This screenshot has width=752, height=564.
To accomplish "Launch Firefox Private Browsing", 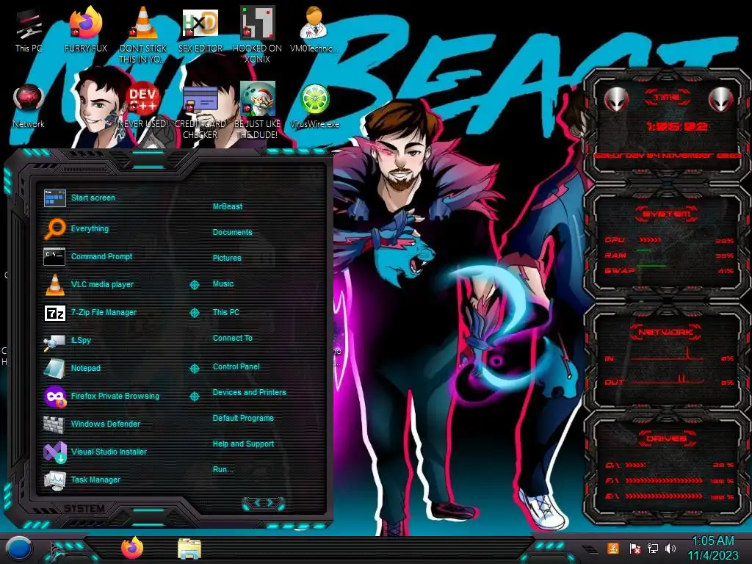I will tap(101, 396).
